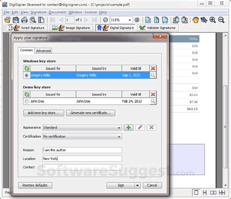231x199 pixels.
Task: Click the Zoom out magnifier tool
Action: click(221, 20)
